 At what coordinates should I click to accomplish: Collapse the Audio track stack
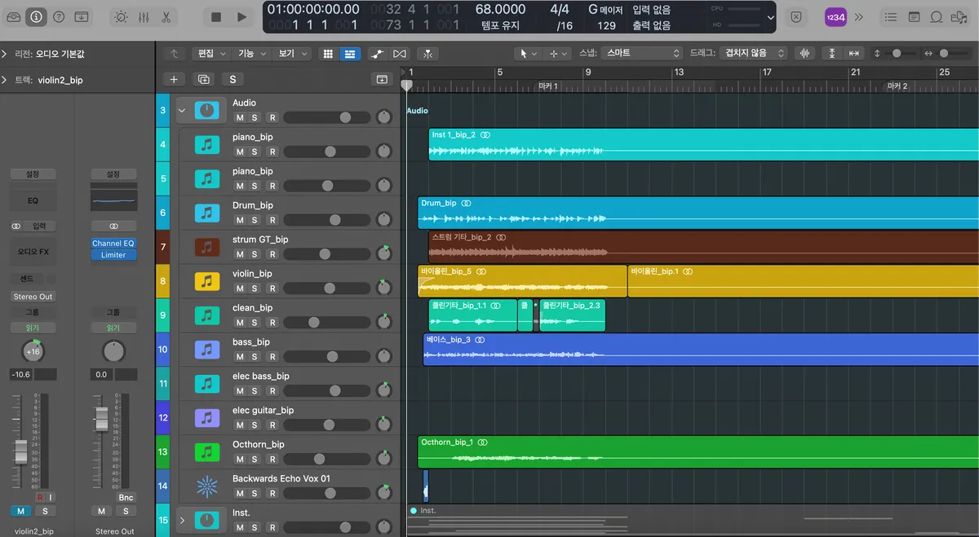click(181, 110)
